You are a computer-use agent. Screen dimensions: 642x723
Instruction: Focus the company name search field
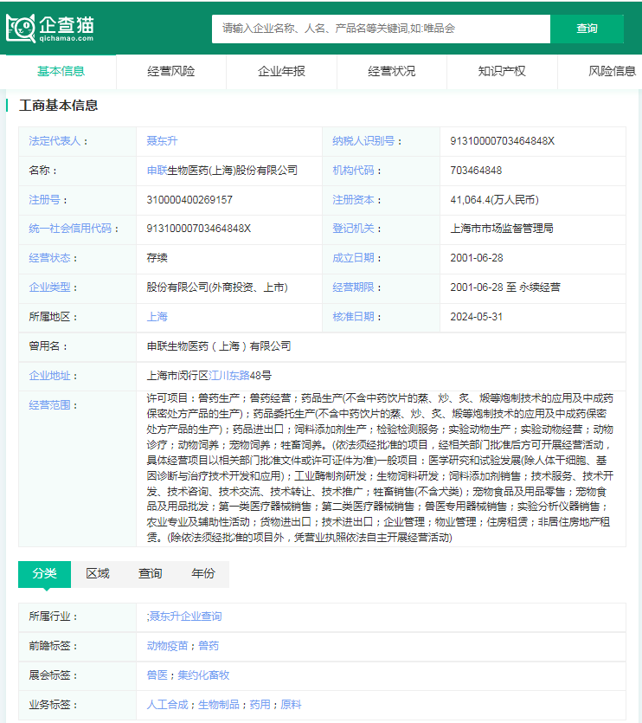[381, 29]
